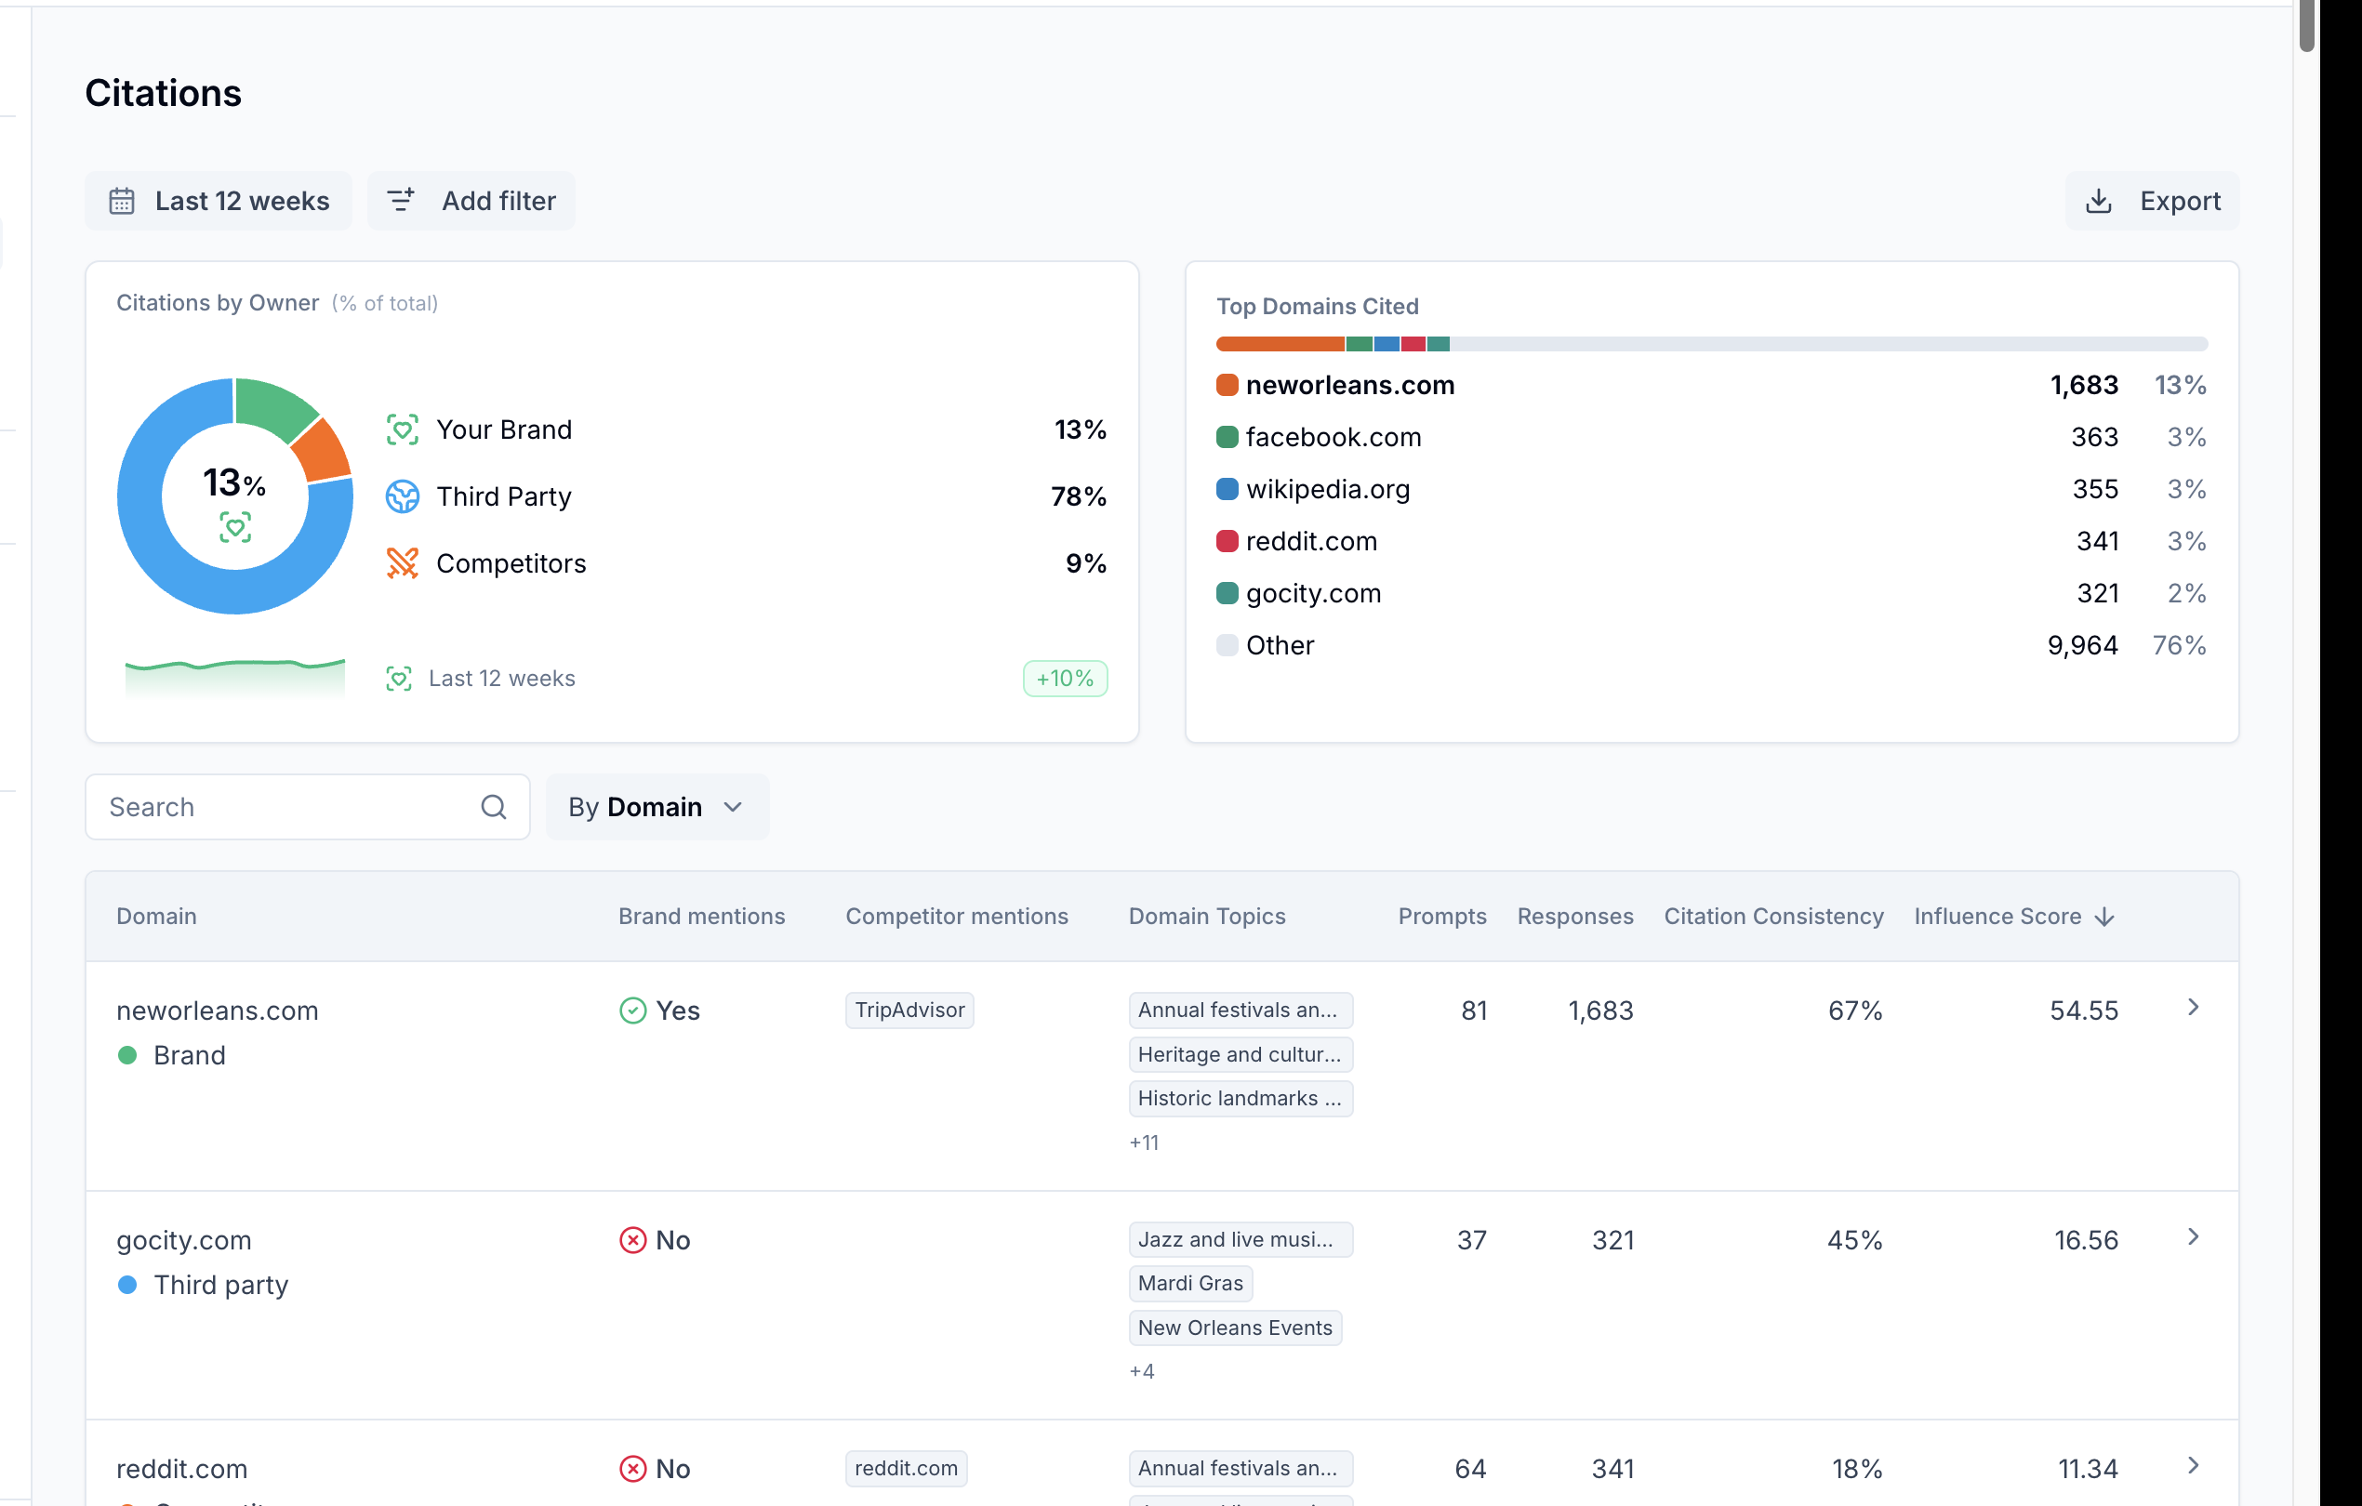Viewport: 2362px width, 1506px height.
Task: Click the brand icon beside Last 12 weeks trend
Action: [398, 679]
